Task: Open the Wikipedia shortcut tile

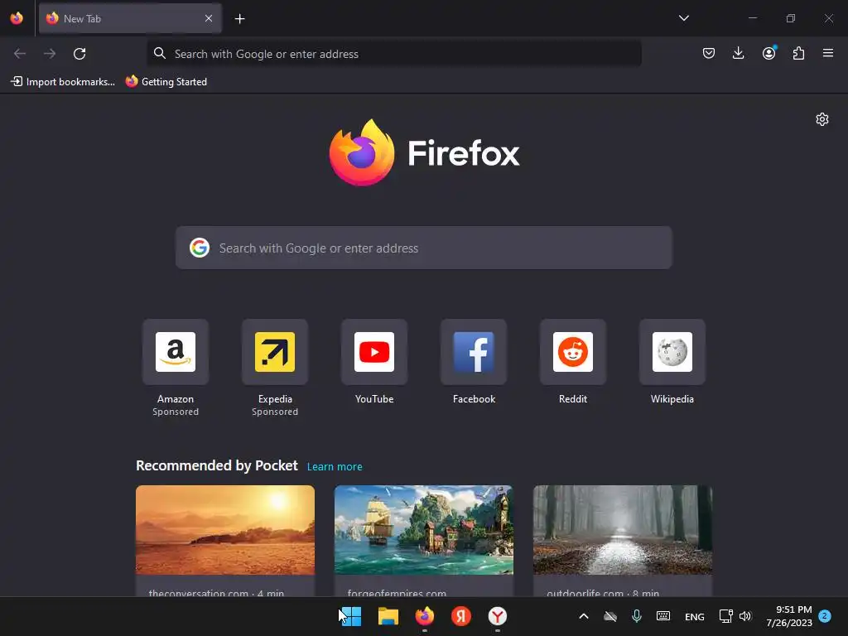Action: pyautogui.click(x=672, y=352)
